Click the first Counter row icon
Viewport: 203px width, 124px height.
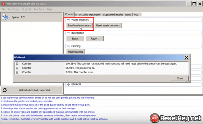[x=17, y=64]
